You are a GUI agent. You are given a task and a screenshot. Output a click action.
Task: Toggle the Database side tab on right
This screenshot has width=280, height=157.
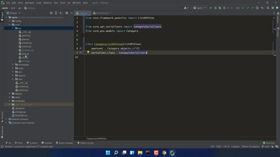(x=278, y=18)
